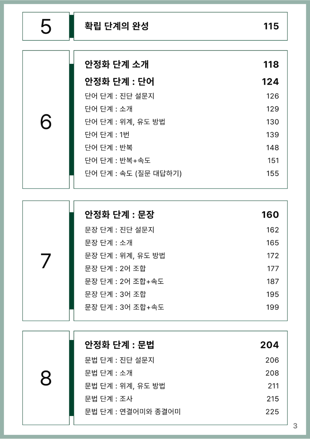Image resolution: width=310 pixels, height=439 pixels.
Task: Select the chapter 8 number box
Action: click(x=46, y=378)
